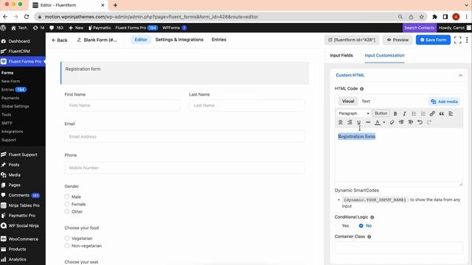Open WordPress logo menu in admin bar
Image resolution: width=472 pixels, height=265 pixels.
(x=3, y=28)
